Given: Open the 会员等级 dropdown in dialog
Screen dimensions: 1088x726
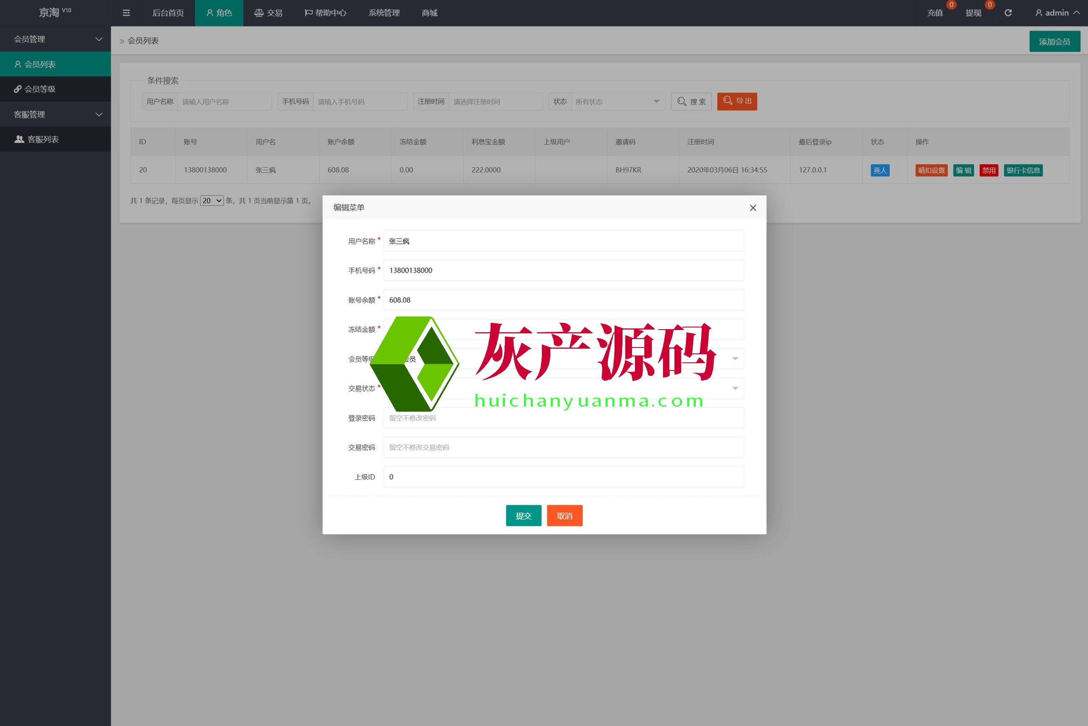Looking at the screenshot, I should click(x=734, y=359).
